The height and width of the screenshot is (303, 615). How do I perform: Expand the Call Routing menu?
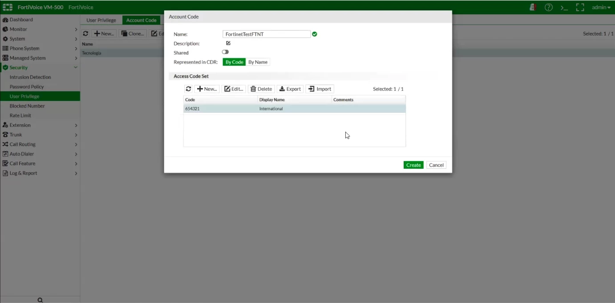click(x=40, y=144)
